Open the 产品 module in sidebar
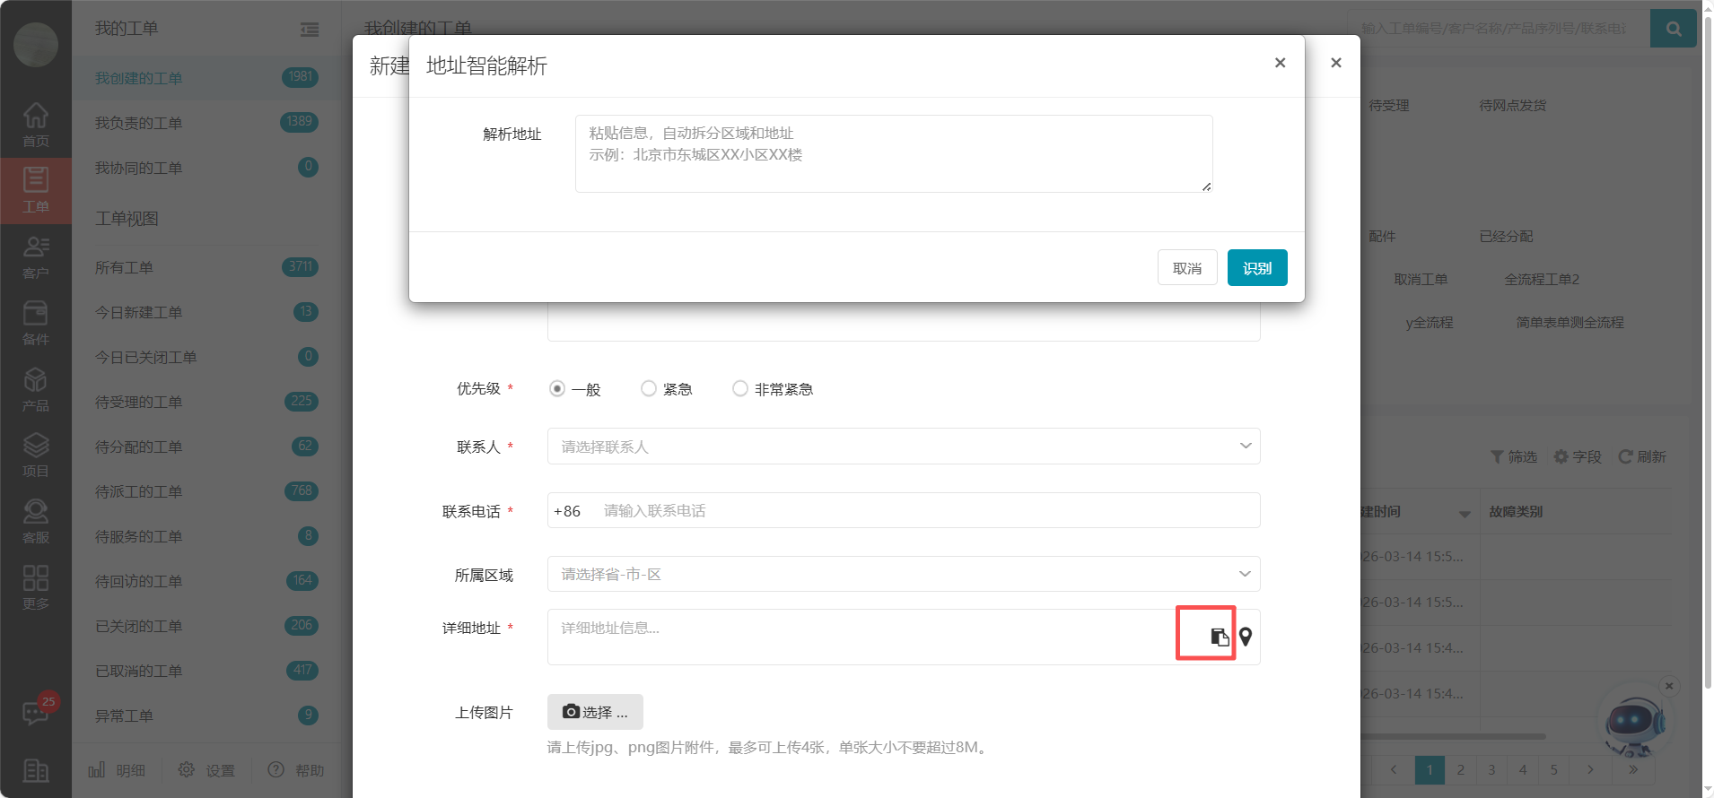Image resolution: width=1714 pixels, height=798 pixels. coord(36,389)
